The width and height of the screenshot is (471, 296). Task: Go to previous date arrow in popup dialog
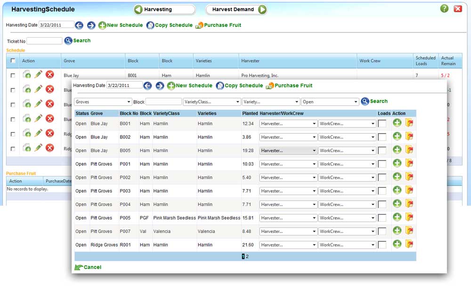click(147, 86)
